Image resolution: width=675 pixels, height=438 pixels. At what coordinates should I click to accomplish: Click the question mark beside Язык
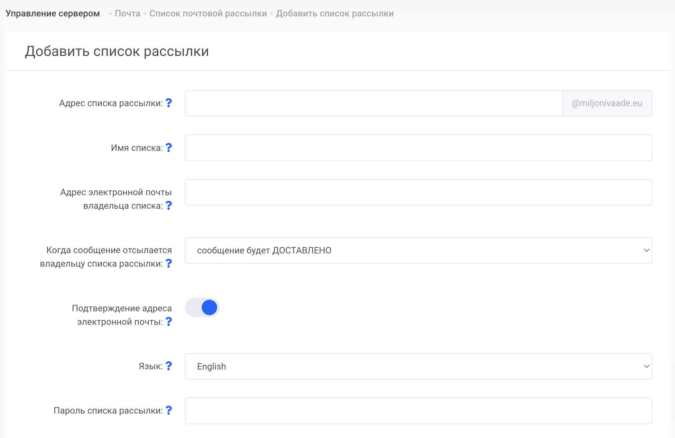pyautogui.click(x=169, y=366)
